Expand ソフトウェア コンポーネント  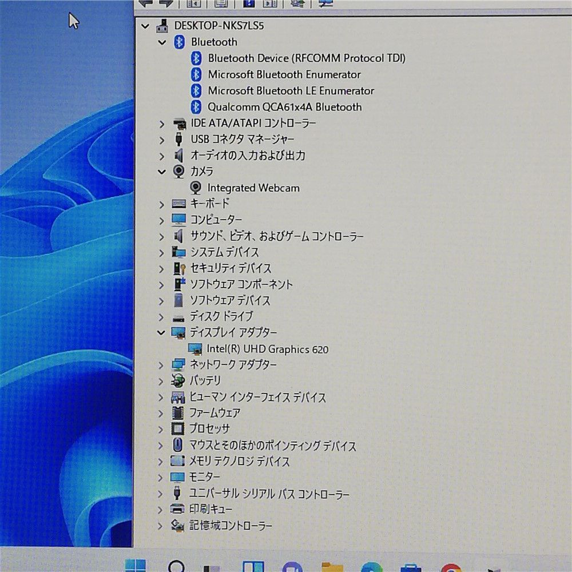point(162,285)
